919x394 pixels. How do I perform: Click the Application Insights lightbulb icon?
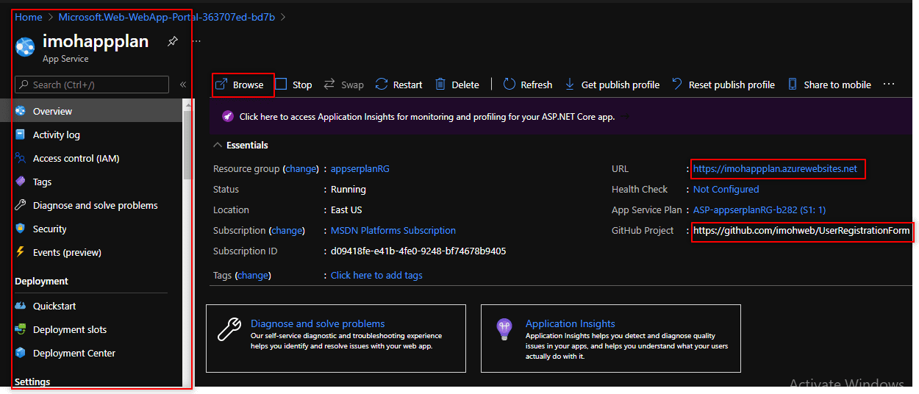click(x=504, y=329)
